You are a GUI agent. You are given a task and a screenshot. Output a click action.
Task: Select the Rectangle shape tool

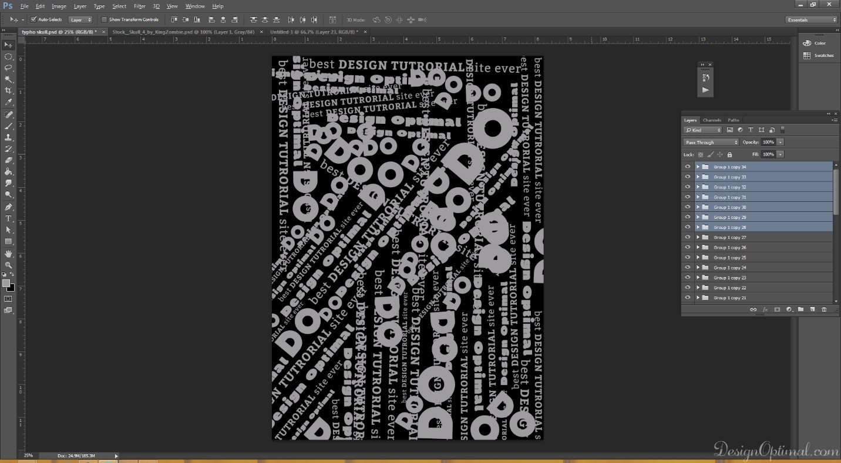pos(8,241)
